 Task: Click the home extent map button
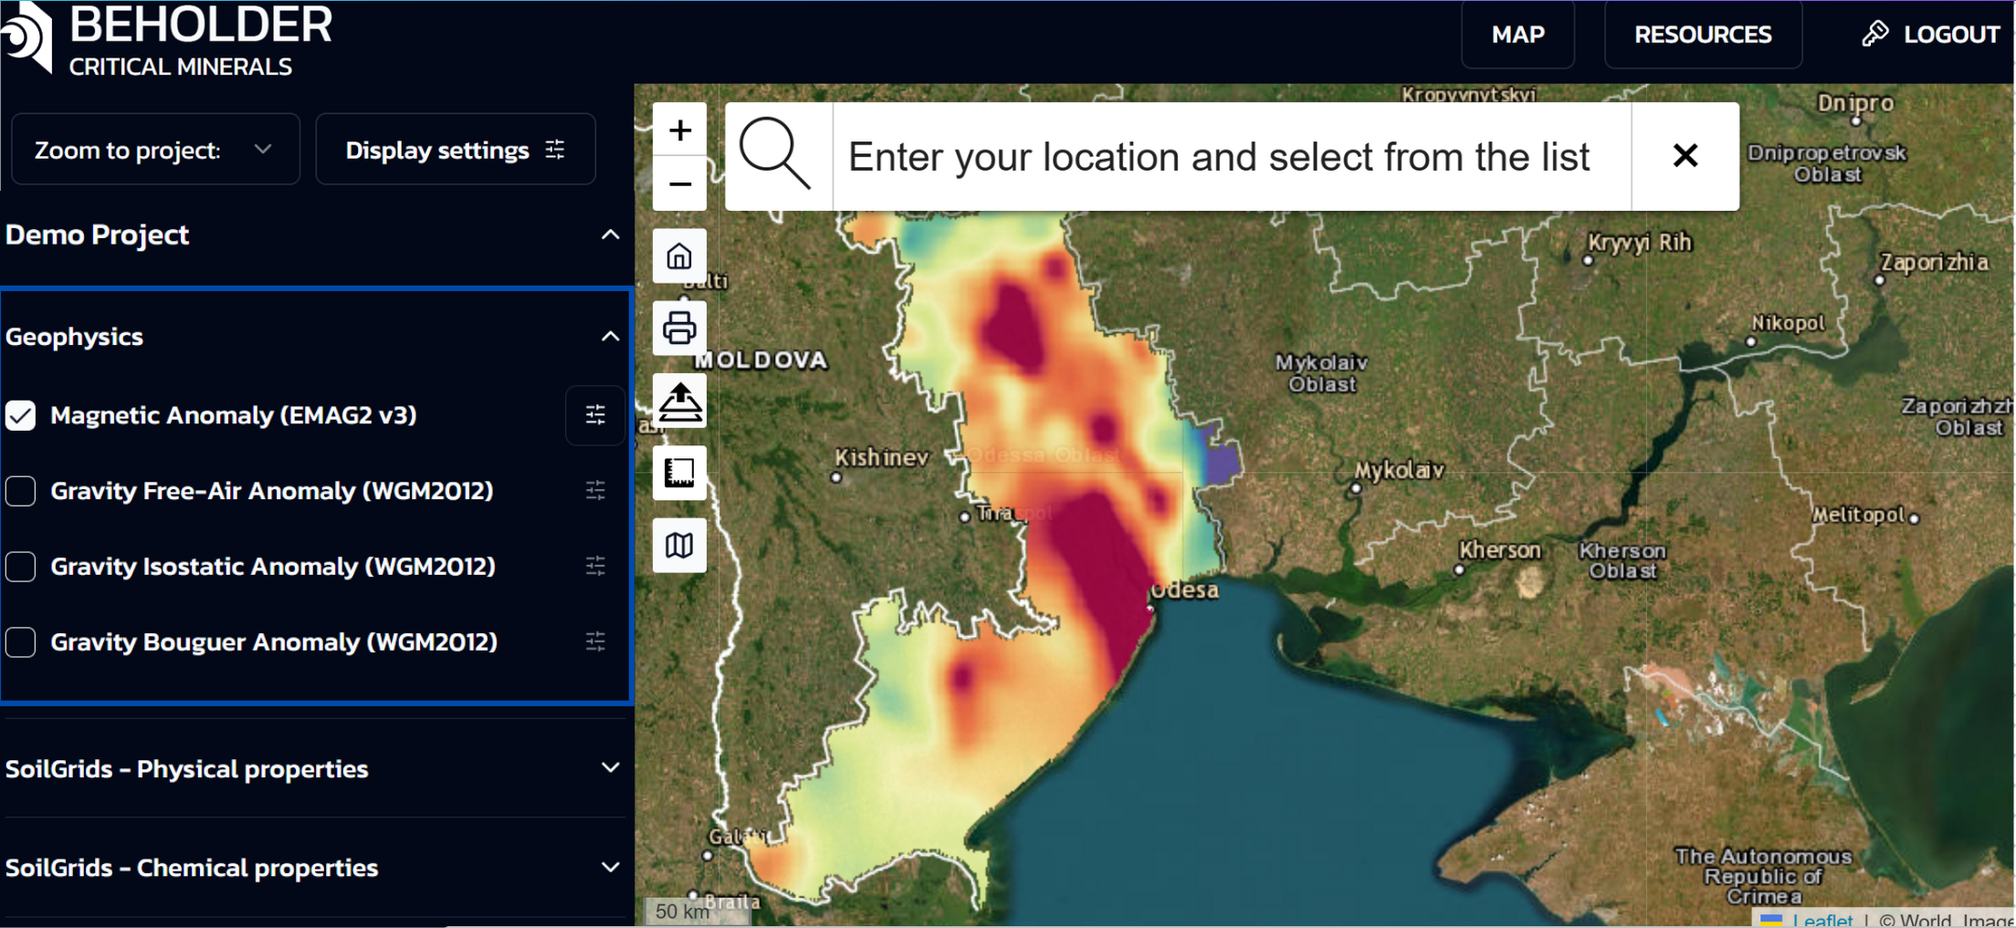click(679, 256)
